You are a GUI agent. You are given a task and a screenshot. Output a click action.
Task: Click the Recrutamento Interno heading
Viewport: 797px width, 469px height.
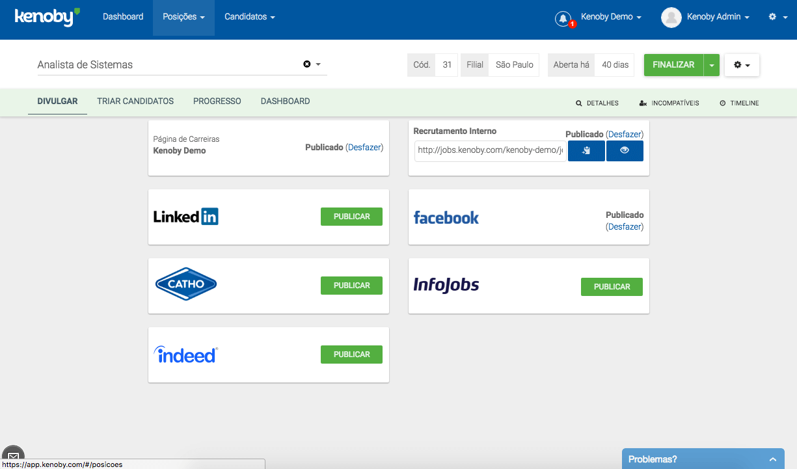click(x=455, y=131)
